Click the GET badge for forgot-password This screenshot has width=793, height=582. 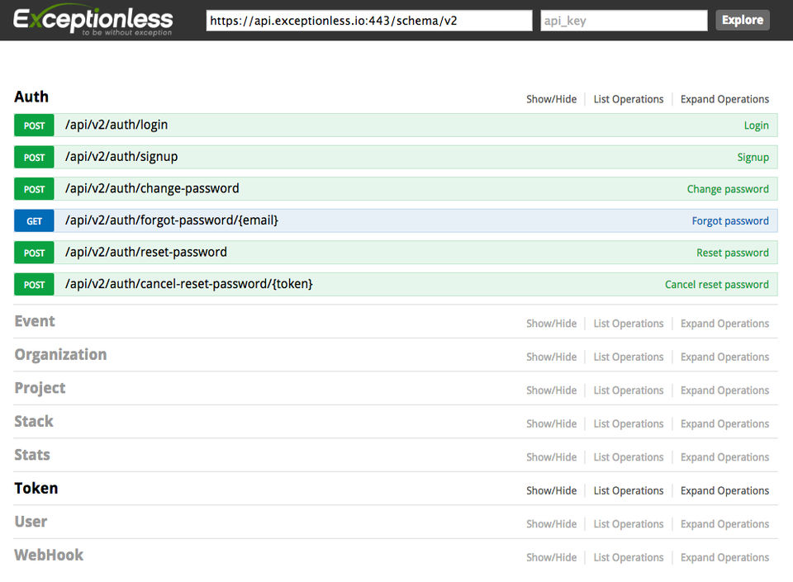[34, 221]
